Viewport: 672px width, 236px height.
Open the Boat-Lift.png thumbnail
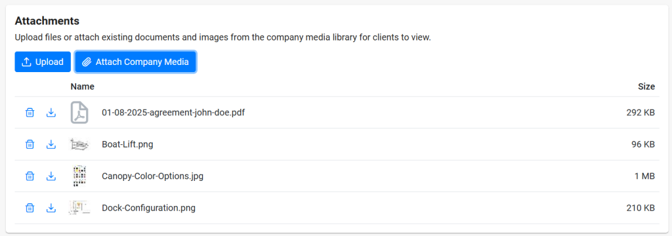click(x=79, y=144)
